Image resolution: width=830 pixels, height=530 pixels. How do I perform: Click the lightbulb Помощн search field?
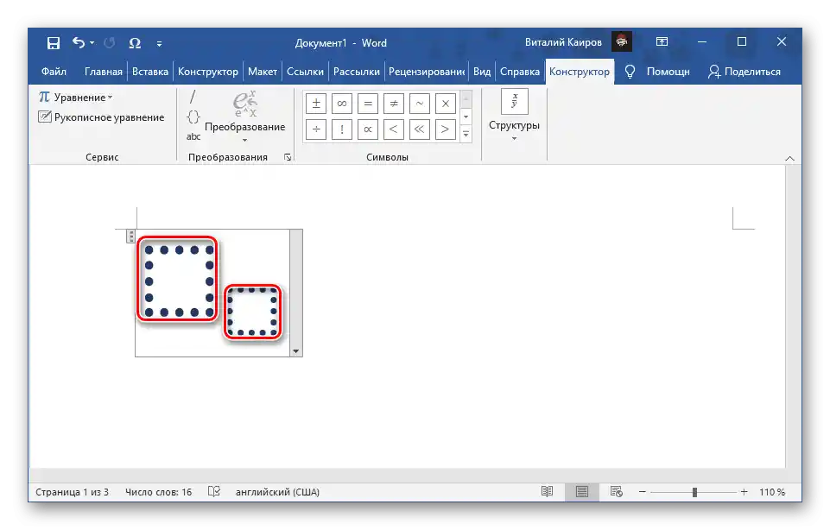click(657, 72)
